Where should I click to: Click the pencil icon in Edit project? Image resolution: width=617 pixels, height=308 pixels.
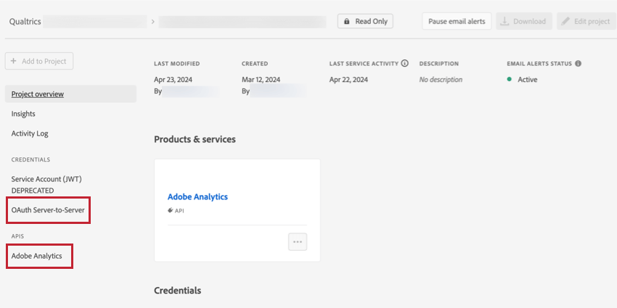point(565,22)
